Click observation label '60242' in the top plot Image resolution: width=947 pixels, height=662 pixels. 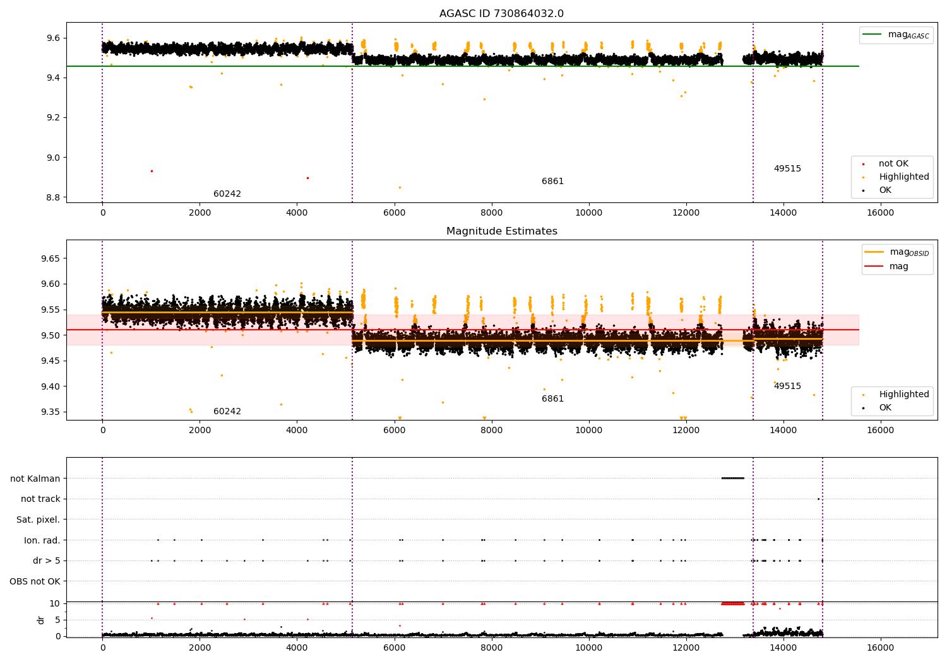[x=227, y=194]
